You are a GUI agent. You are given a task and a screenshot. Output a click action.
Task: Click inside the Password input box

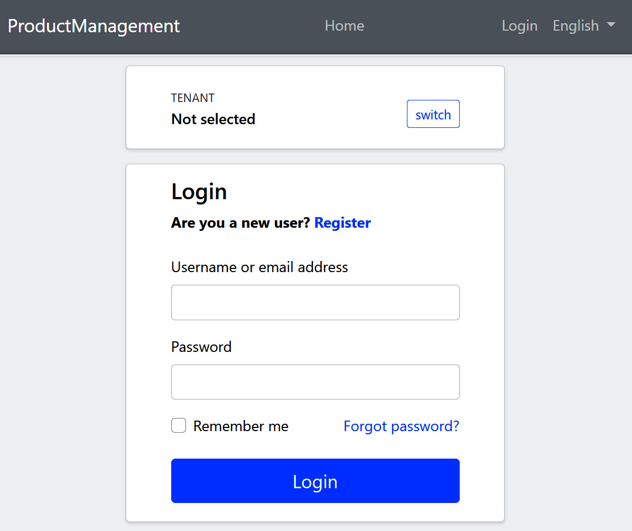coord(315,382)
